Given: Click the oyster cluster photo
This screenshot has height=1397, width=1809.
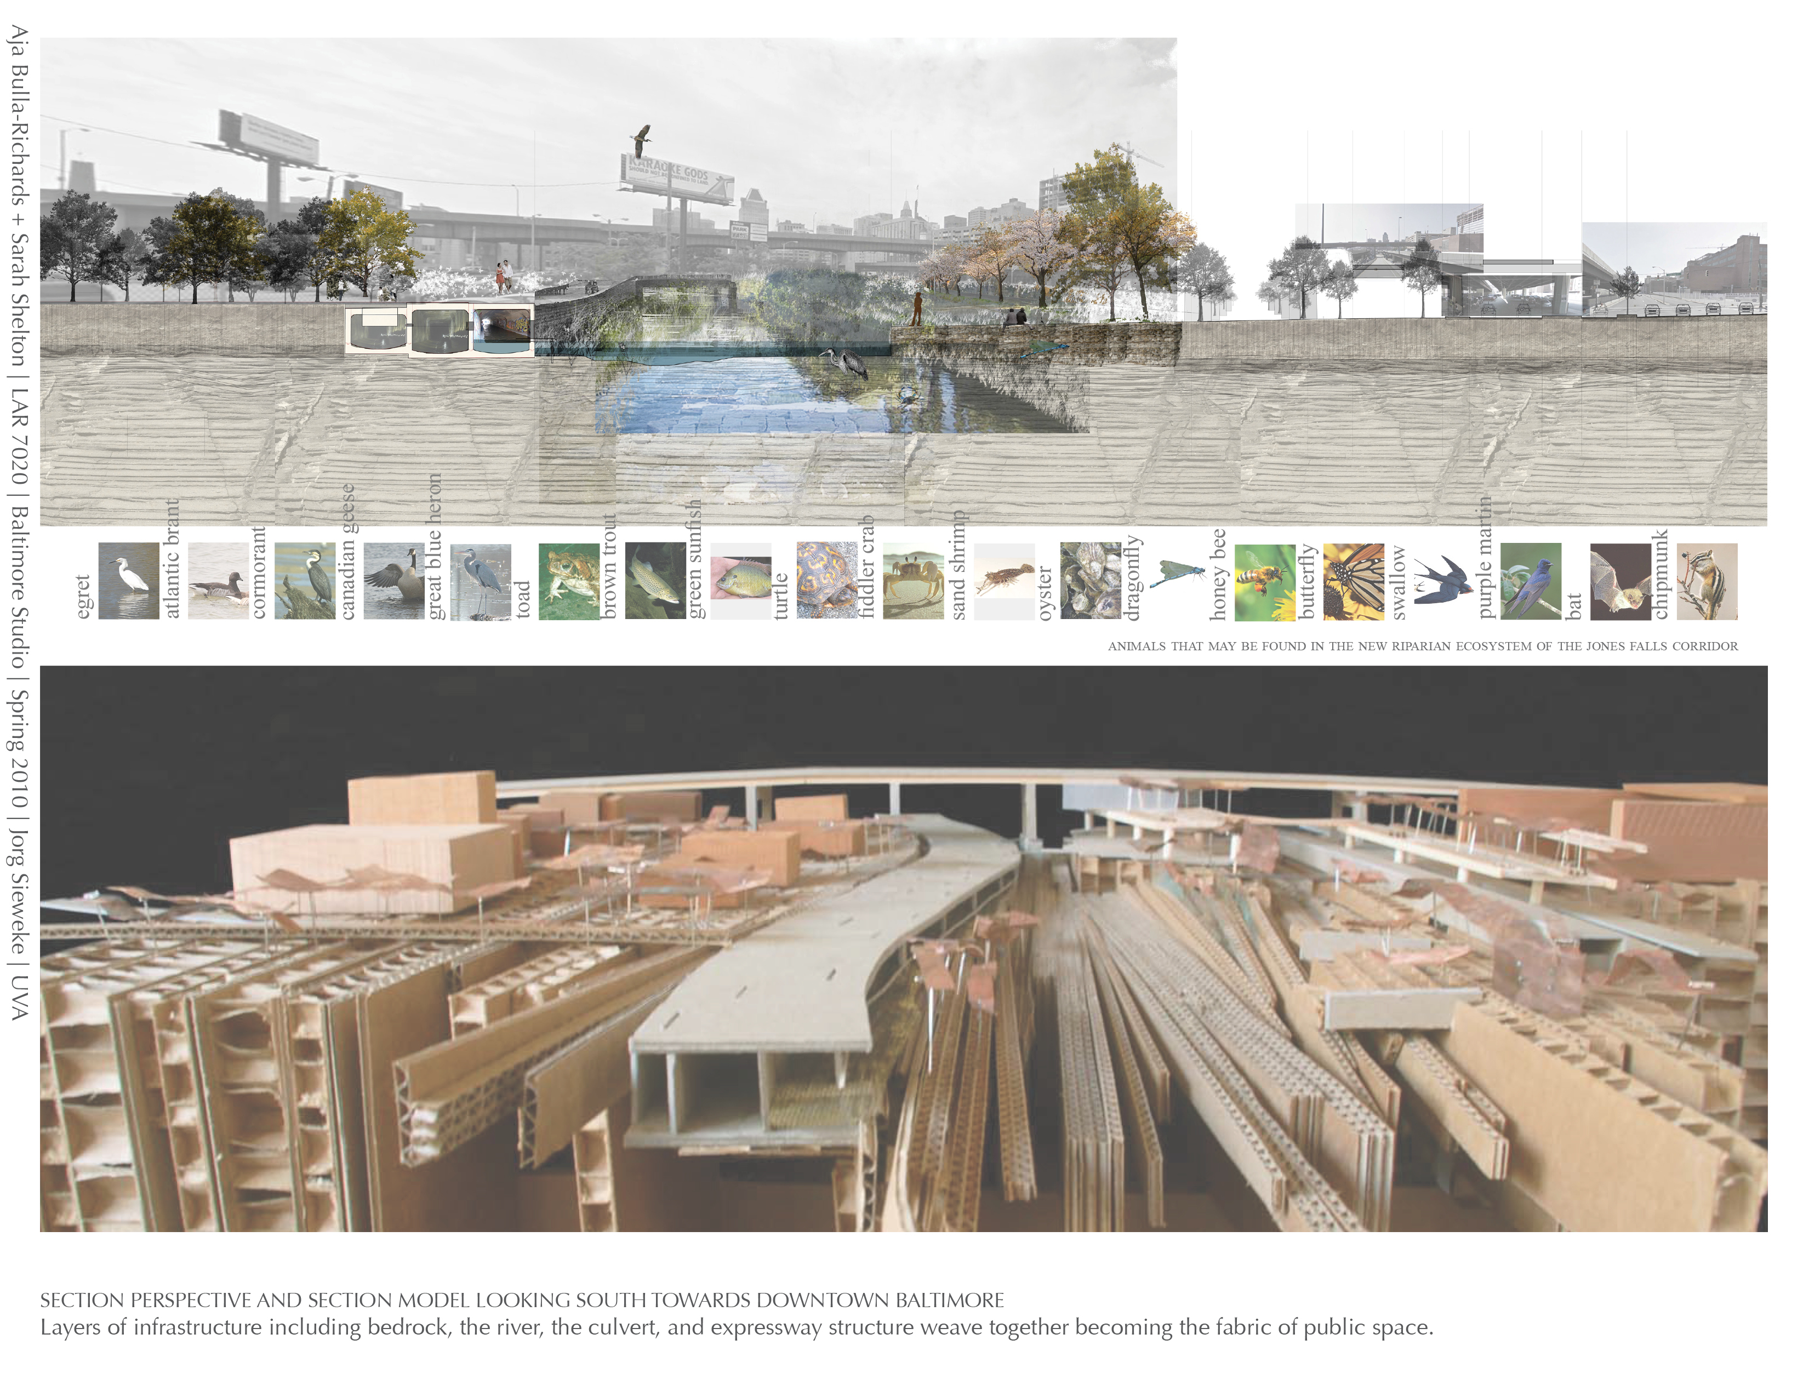Looking at the screenshot, I should [x=1090, y=581].
